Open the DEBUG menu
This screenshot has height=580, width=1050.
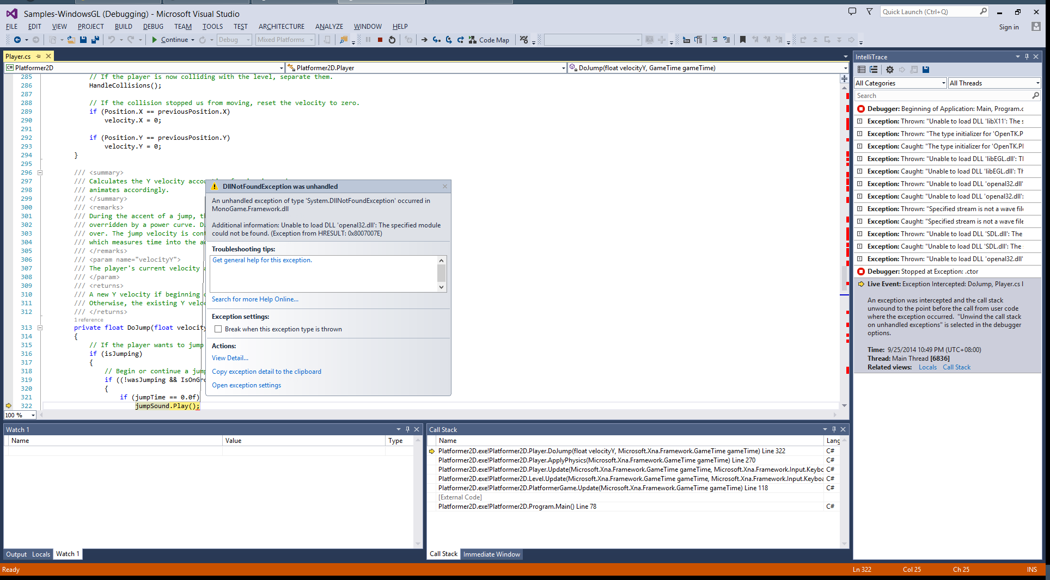point(153,26)
